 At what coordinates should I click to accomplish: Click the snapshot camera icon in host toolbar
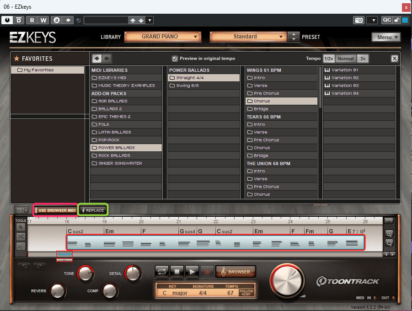(358, 20)
